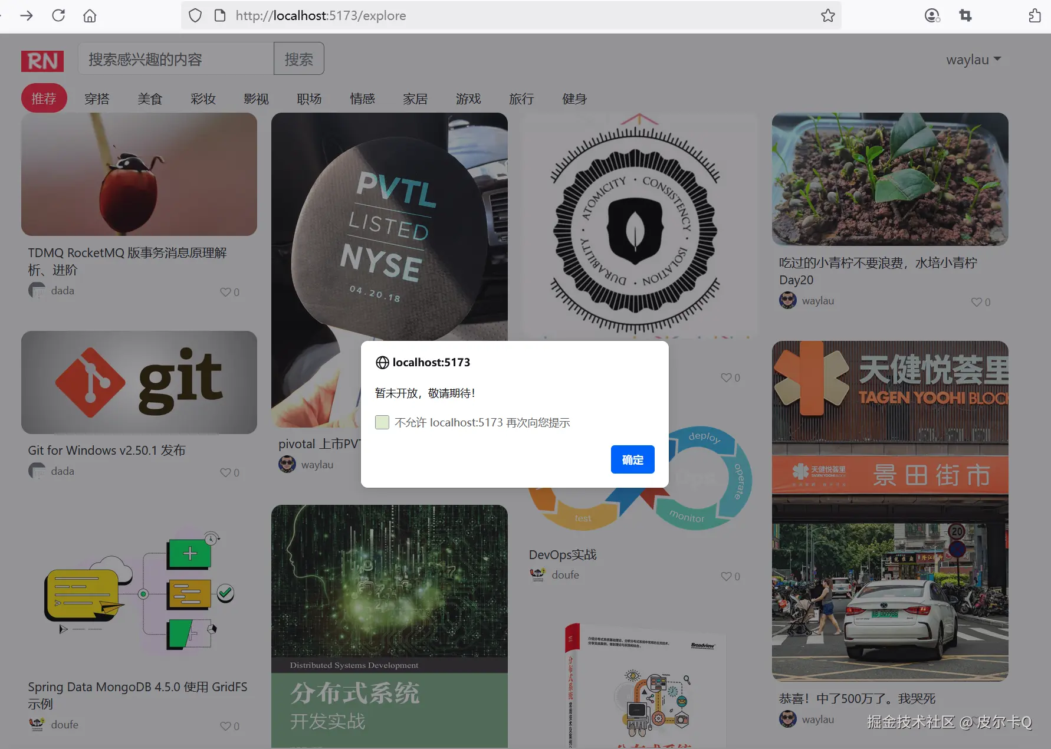
Task: Click the heart icon under Spring Data MongoDB post
Action: click(226, 726)
